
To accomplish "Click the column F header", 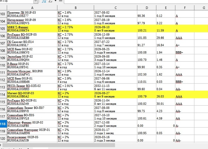I will tap(184, 7).
